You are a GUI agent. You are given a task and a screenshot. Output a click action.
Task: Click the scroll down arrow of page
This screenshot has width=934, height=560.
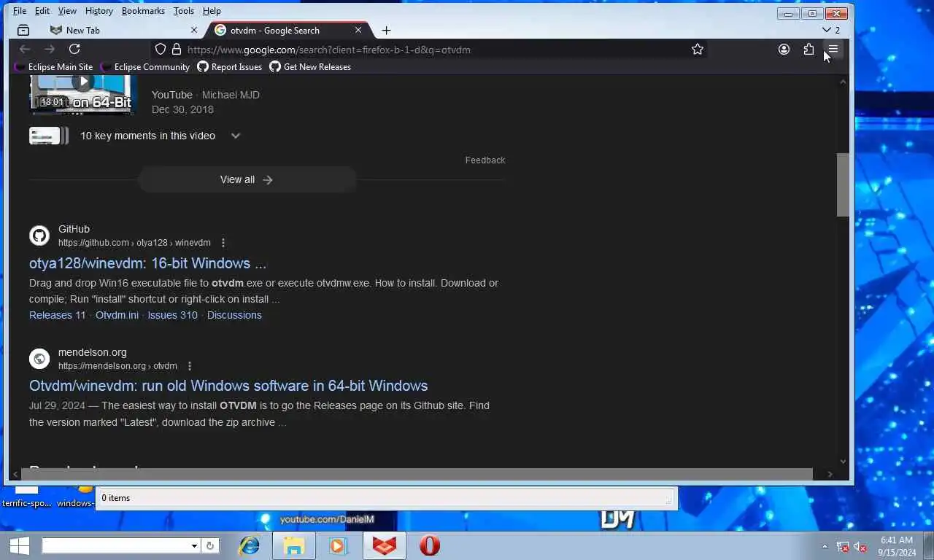pyautogui.click(x=843, y=462)
